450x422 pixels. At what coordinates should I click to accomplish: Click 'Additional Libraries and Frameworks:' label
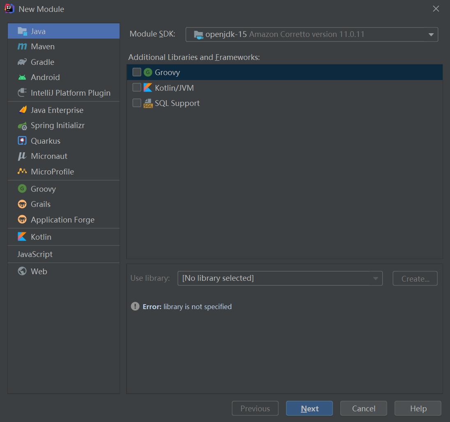[194, 57]
